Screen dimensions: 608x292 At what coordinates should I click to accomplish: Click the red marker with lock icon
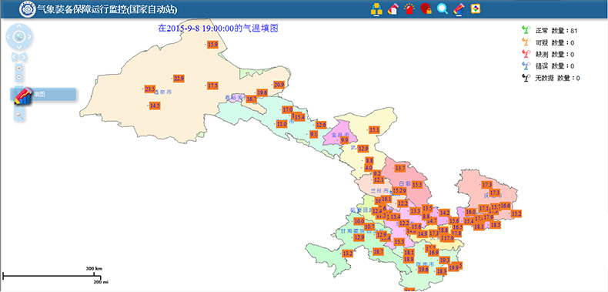pos(426,9)
